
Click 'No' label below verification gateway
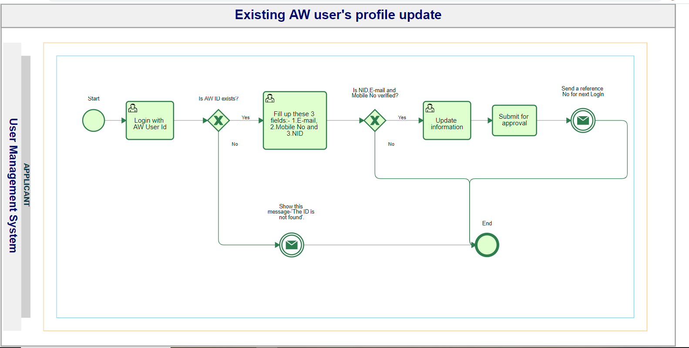[x=391, y=144]
